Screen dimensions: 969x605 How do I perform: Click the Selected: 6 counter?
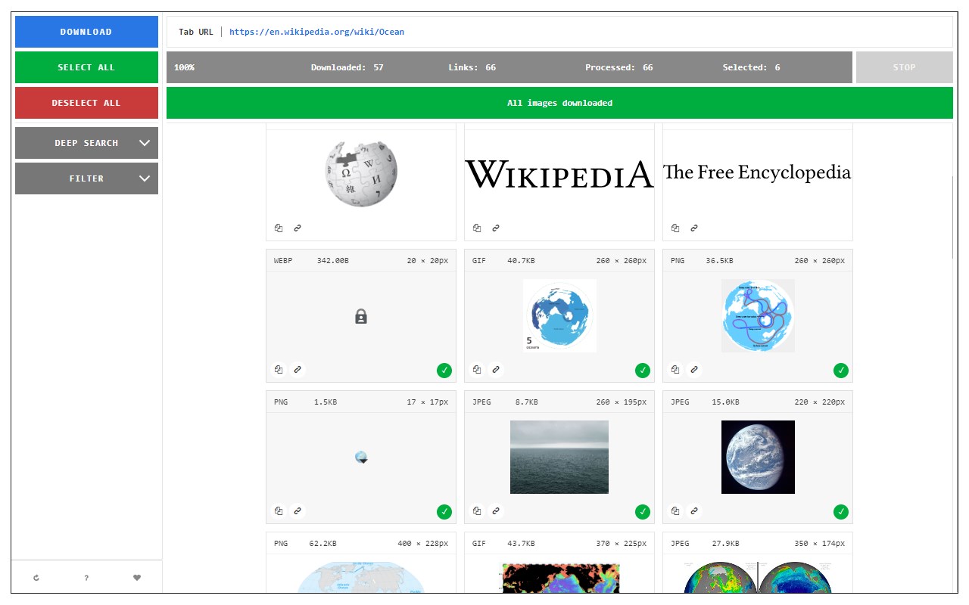tap(751, 67)
